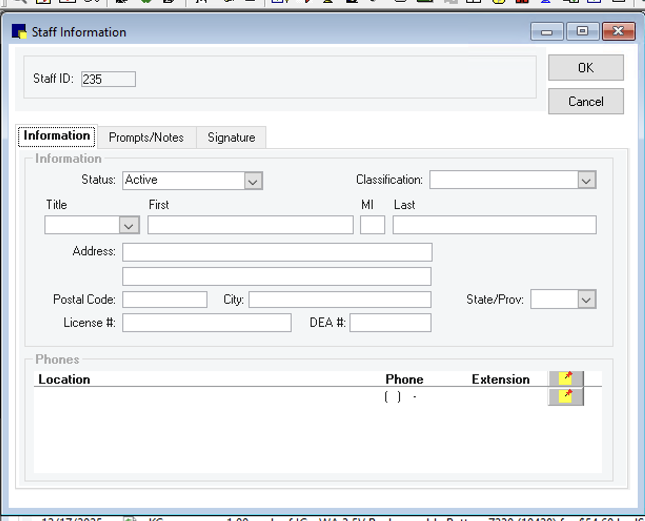Click the Staff ID field containing 235
The width and height of the screenshot is (645, 521).
point(108,79)
